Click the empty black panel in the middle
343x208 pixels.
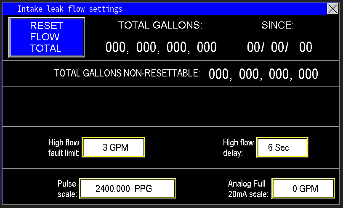[171, 107]
